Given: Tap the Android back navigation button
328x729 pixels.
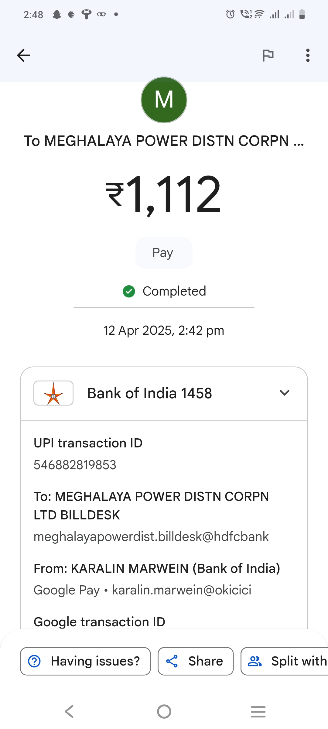Looking at the screenshot, I should click(69, 711).
